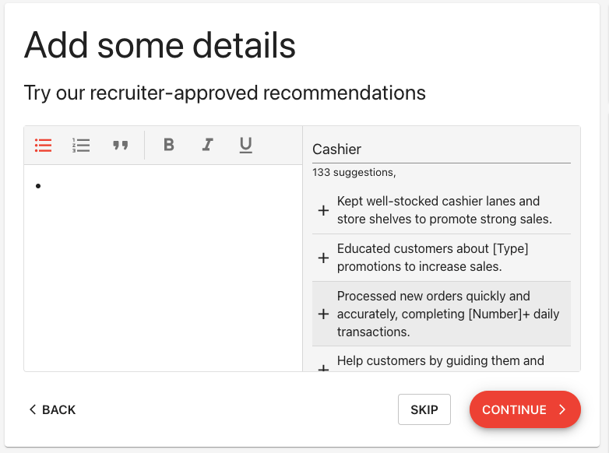The width and height of the screenshot is (609, 453).
Task: Apply italic formatting
Action: tap(207, 145)
